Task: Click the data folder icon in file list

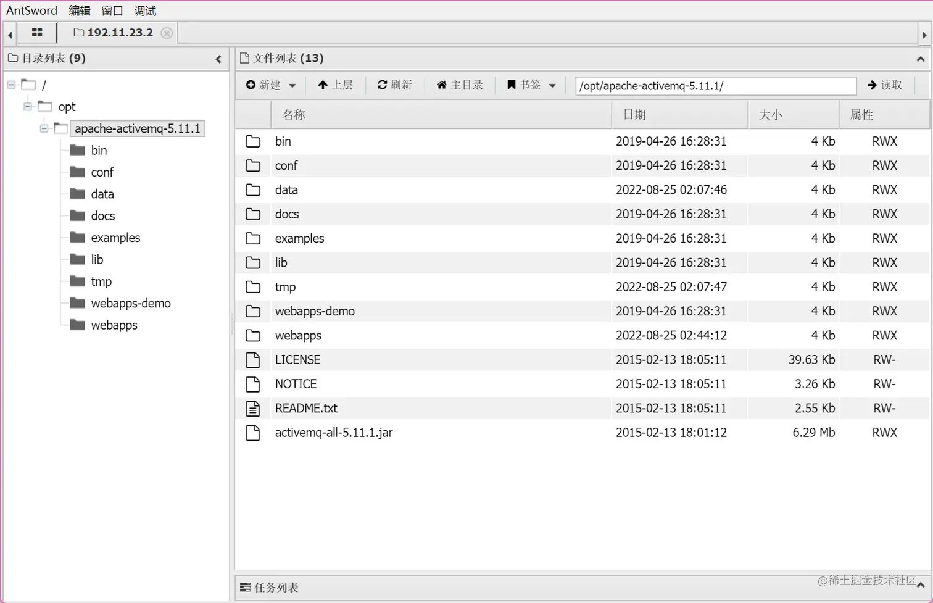Action: [253, 189]
